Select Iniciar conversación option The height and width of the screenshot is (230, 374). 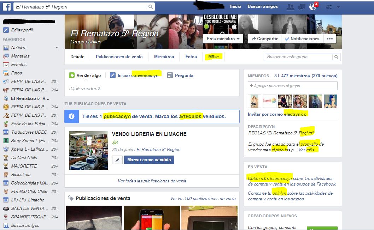click(134, 75)
